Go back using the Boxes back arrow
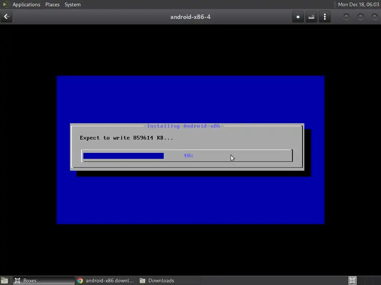The width and height of the screenshot is (381, 285). coord(6,17)
